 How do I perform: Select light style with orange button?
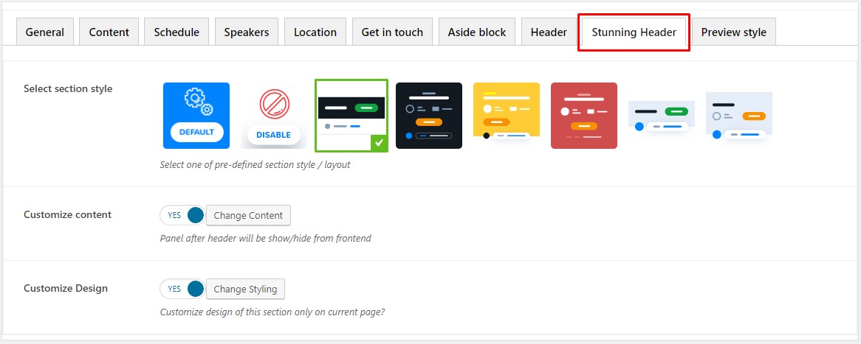pos(739,116)
